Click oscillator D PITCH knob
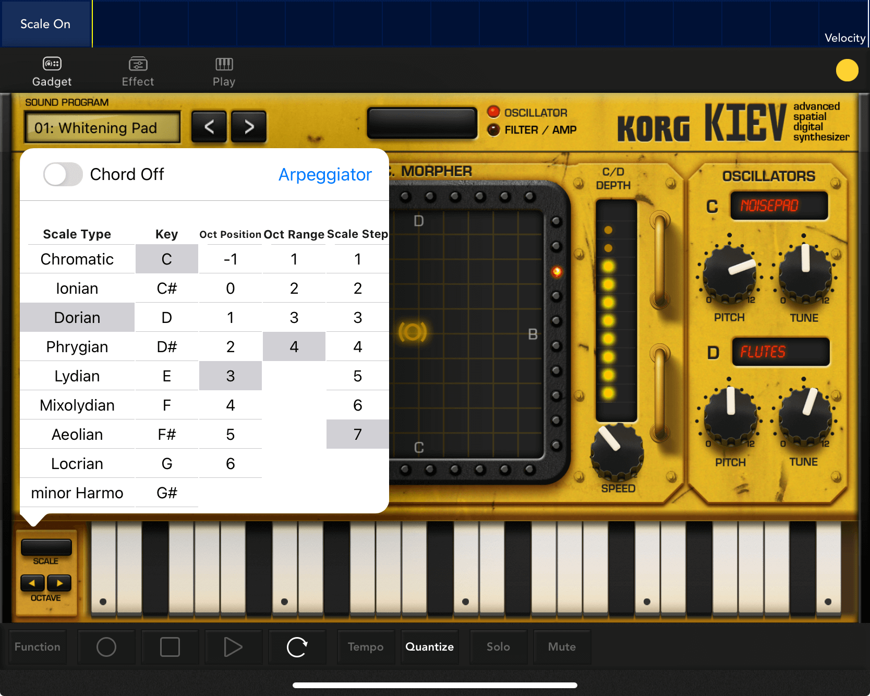Image resolution: width=870 pixels, height=696 pixels. [730, 416]
